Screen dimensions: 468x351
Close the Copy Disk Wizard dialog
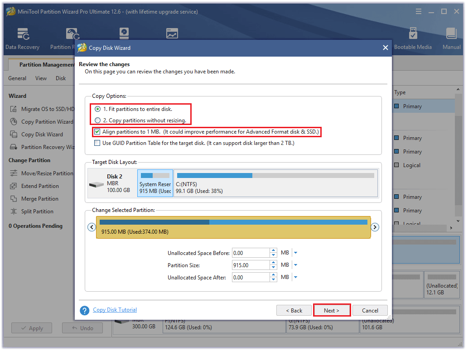(x=386, y=48)
